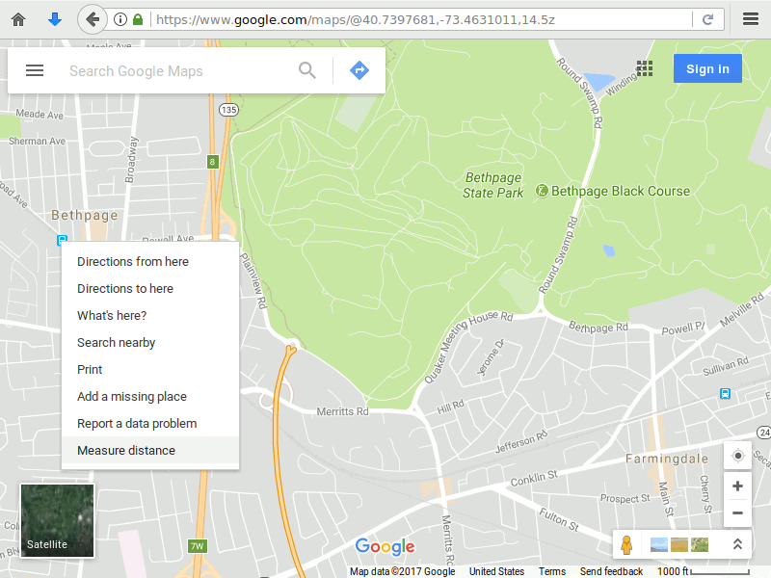Click the search magnifier icon

tap(306, 70)
